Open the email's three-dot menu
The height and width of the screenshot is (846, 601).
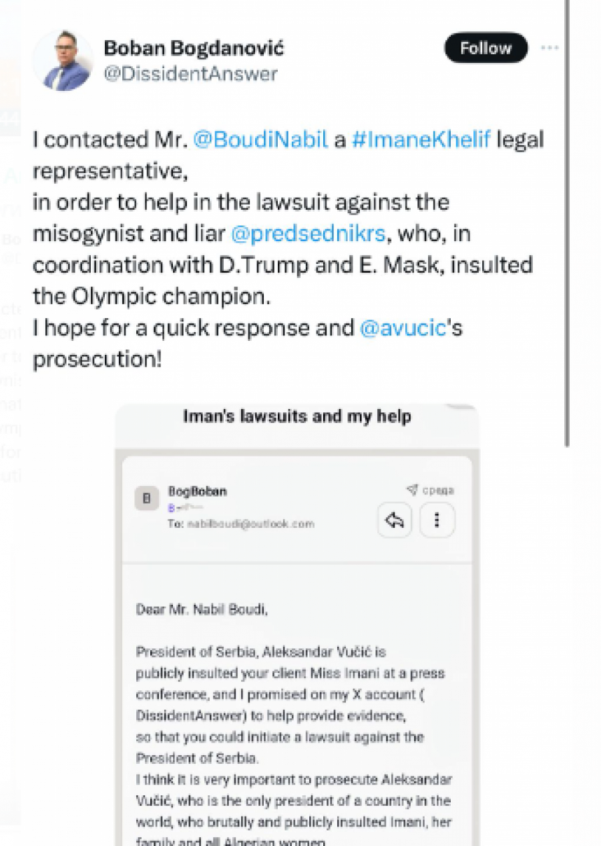(x=437, y=520)
